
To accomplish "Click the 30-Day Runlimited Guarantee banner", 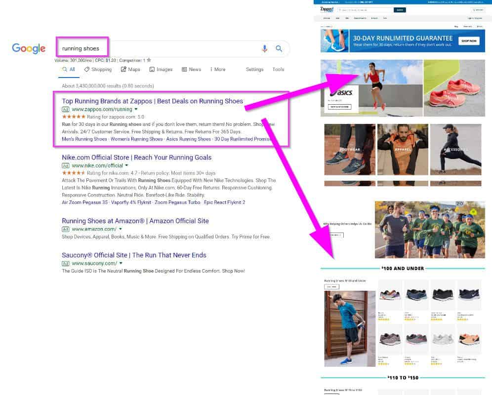I will [403, 41].
